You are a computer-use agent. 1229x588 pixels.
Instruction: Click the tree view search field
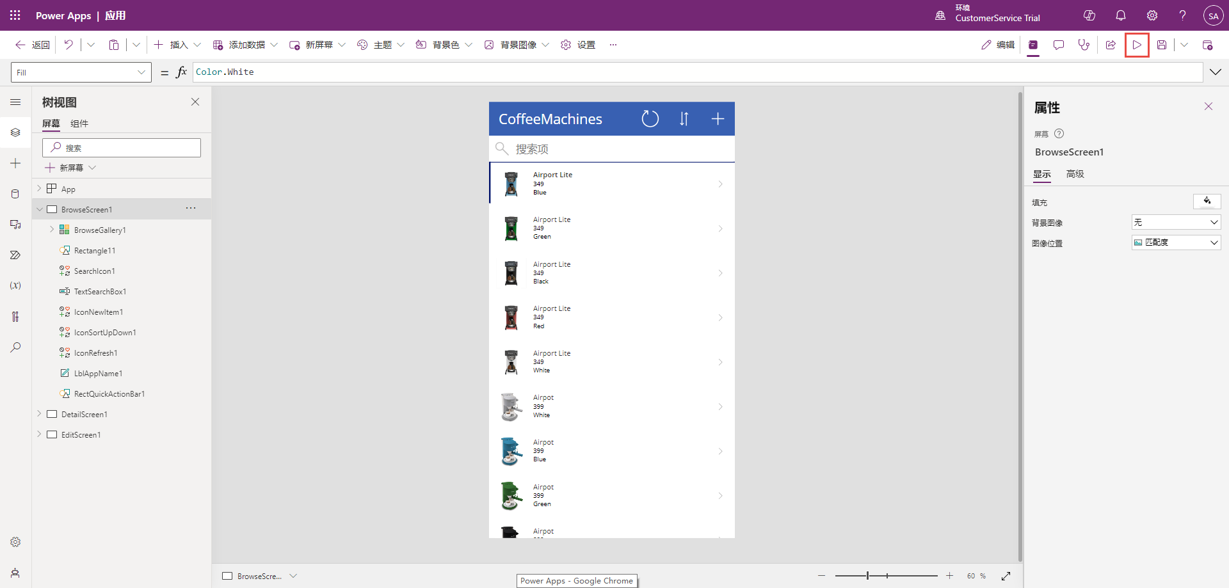[x=122, y=148]
